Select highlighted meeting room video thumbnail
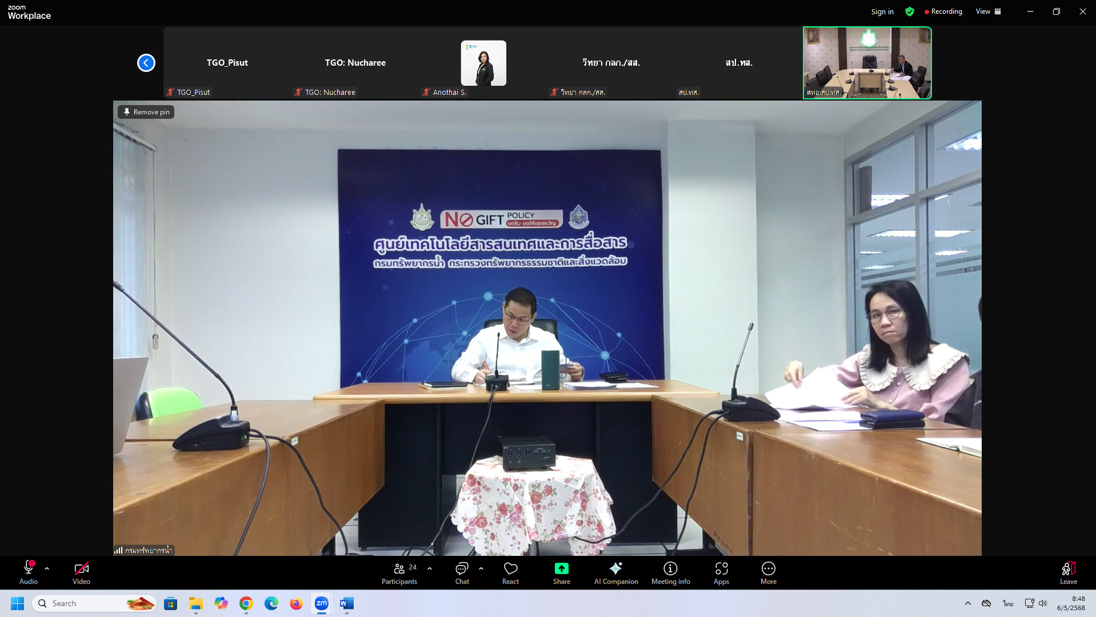This screenshot has width=1096, height=617. tap(867, 63)
